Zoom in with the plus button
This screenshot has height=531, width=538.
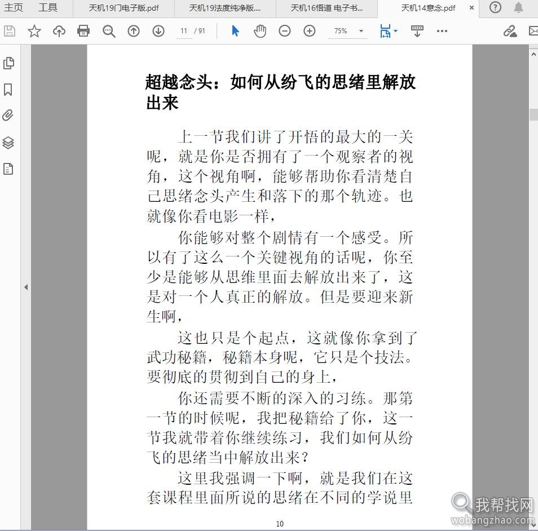pyautogui.click(x=310, y=31)
